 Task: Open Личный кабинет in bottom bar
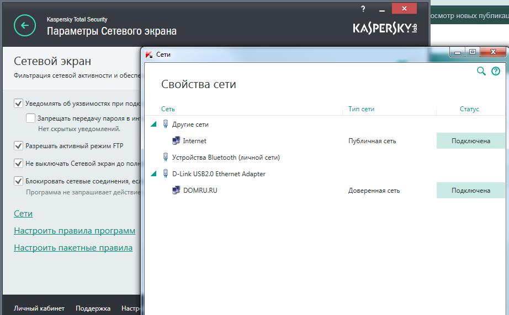click(39, 308)
